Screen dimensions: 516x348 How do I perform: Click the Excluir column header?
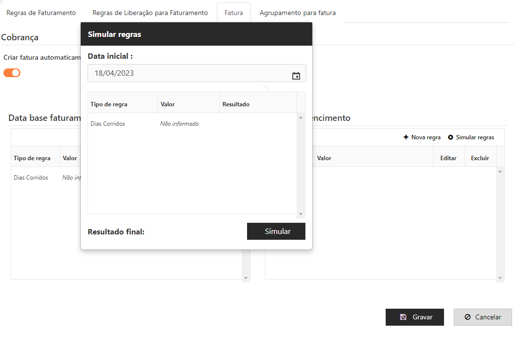[x=480, y=158]
